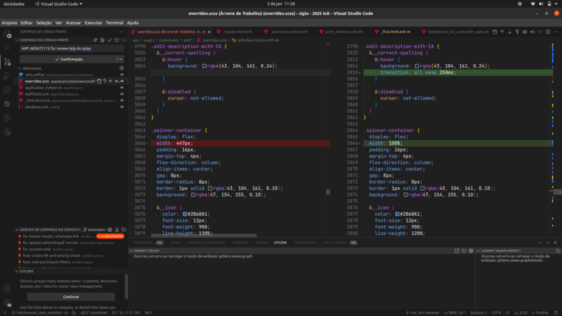
Task: Open Activities overview in Ubuntu top bar
Action: [13, 4]
